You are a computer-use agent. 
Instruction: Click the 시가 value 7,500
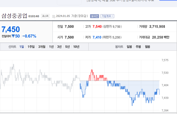69,37
